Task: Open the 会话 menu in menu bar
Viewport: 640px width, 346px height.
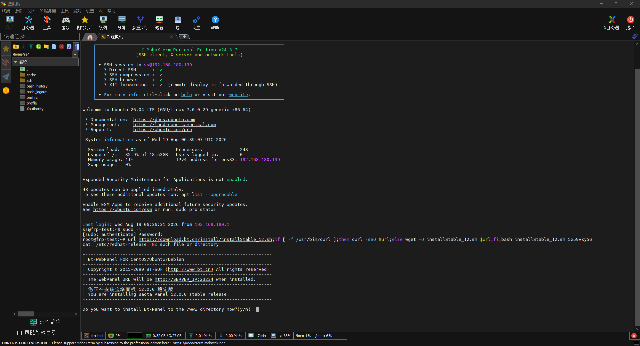Action: (x=19, y=11)
